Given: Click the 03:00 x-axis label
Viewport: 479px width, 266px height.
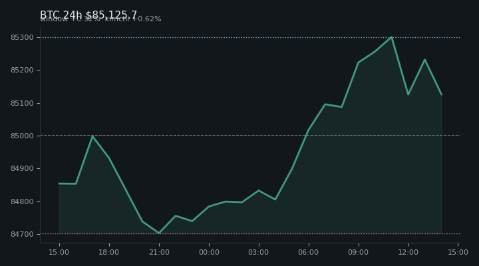Looking at the screenshot, I should 258,252.
